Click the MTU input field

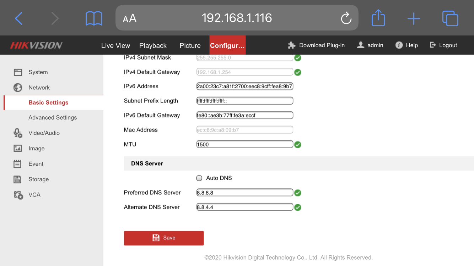click(x=244, y=144)
